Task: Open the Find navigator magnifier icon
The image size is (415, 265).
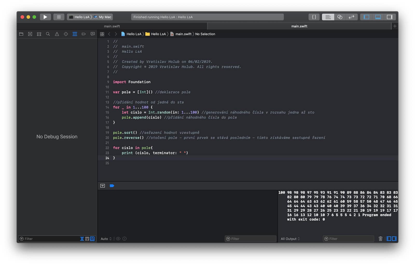Action: click(x=48, y=34)
